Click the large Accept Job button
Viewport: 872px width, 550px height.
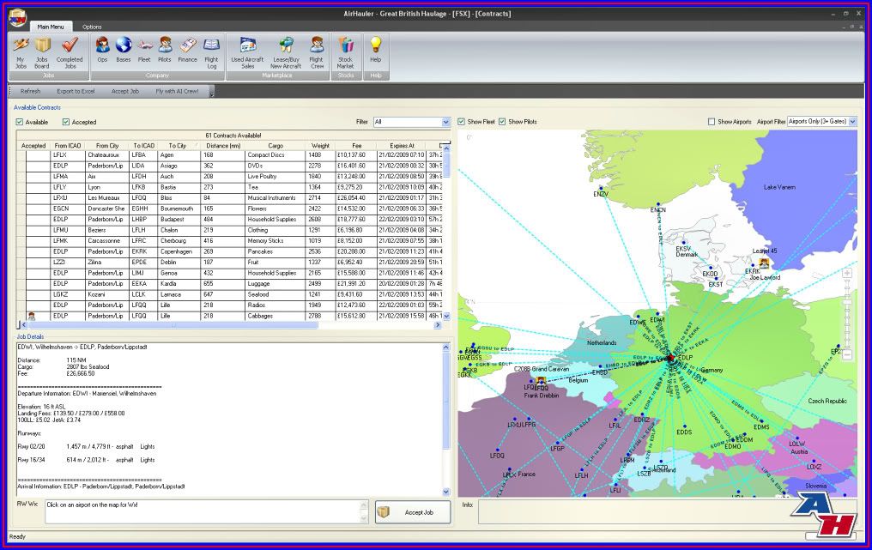click(413, 512)
